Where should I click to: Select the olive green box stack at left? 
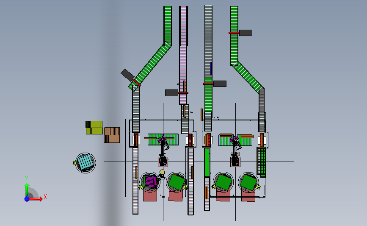pyautogui.click(x=94, y=128)
